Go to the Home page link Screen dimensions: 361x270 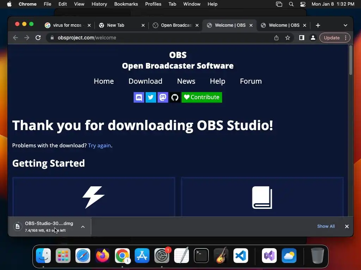point(104,81)
